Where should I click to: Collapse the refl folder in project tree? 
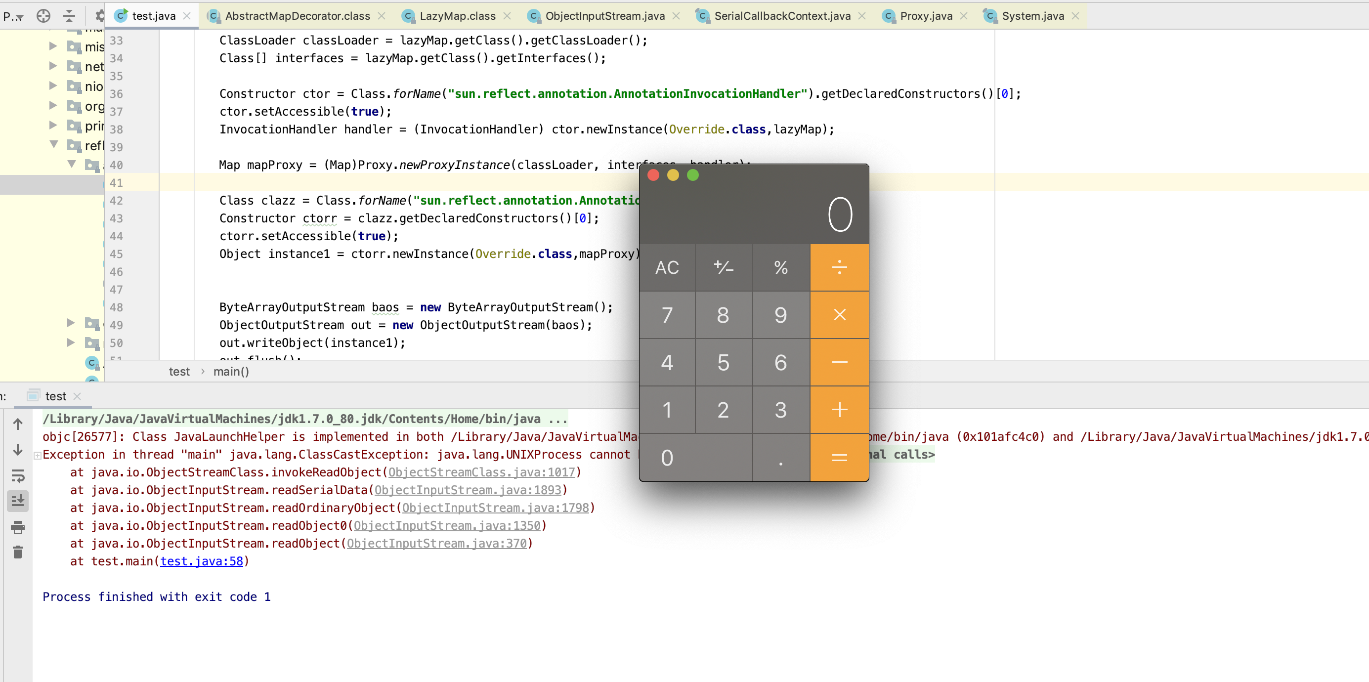pos(54,144)
